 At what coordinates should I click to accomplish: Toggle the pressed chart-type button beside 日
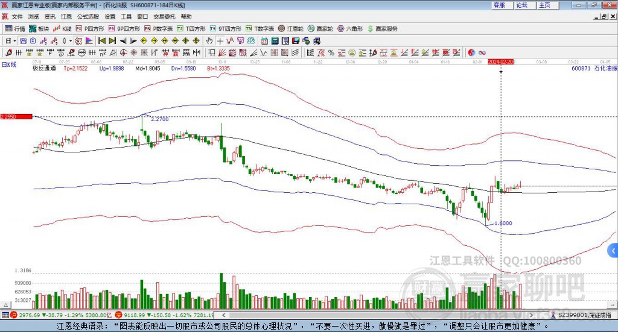coord(23,41)
